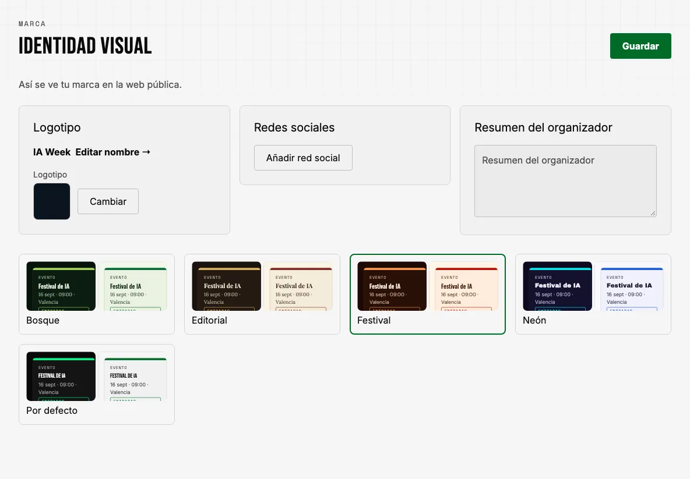This screenshot has height=479, width=690.
Task: Select the Por defecto theme card
Action: pyautogui.click(x=97, y=384)
